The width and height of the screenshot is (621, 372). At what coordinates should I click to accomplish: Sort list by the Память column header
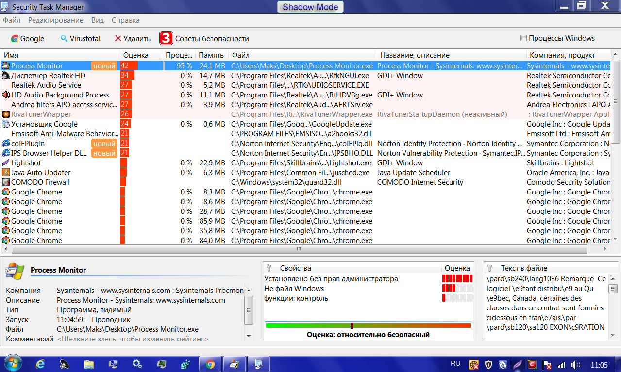(212, 55)
